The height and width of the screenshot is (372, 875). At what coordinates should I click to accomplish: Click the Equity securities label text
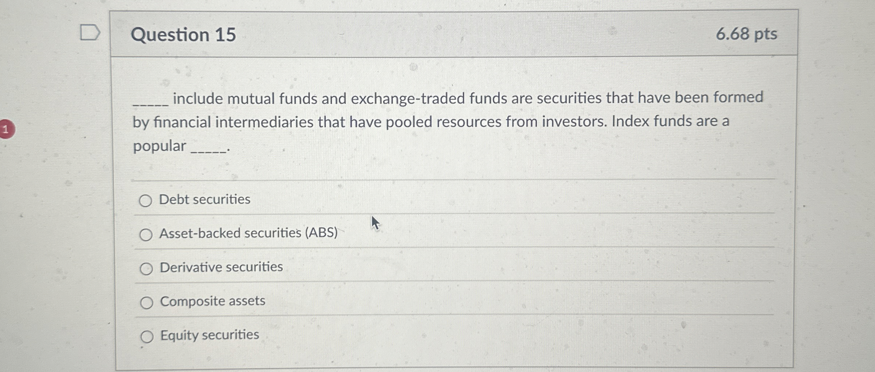tap(209, 335)
